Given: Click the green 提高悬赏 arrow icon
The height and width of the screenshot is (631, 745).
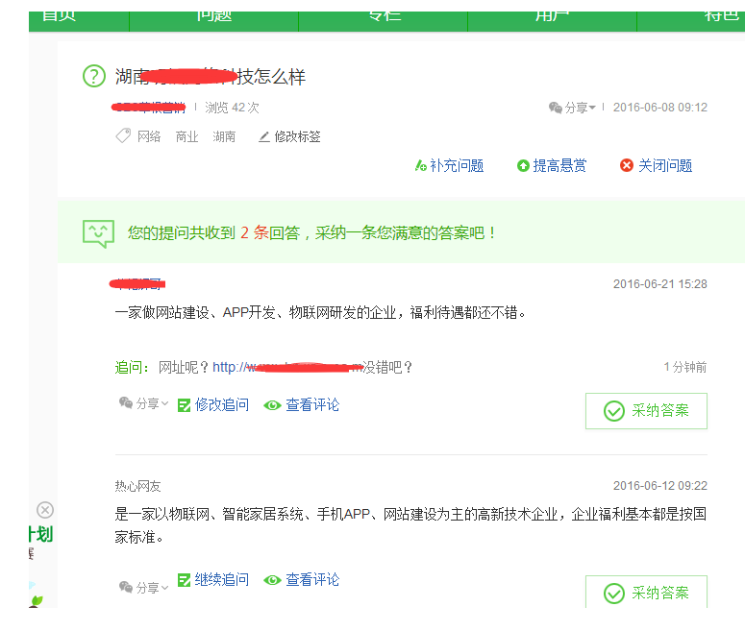Looking at the screenshot, I should click(523, 166).
